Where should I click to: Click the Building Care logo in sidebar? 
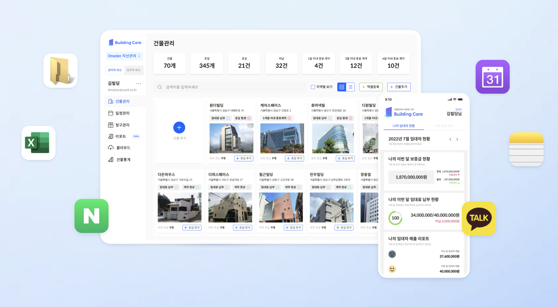pyautogui.click(x=125, y=43)
